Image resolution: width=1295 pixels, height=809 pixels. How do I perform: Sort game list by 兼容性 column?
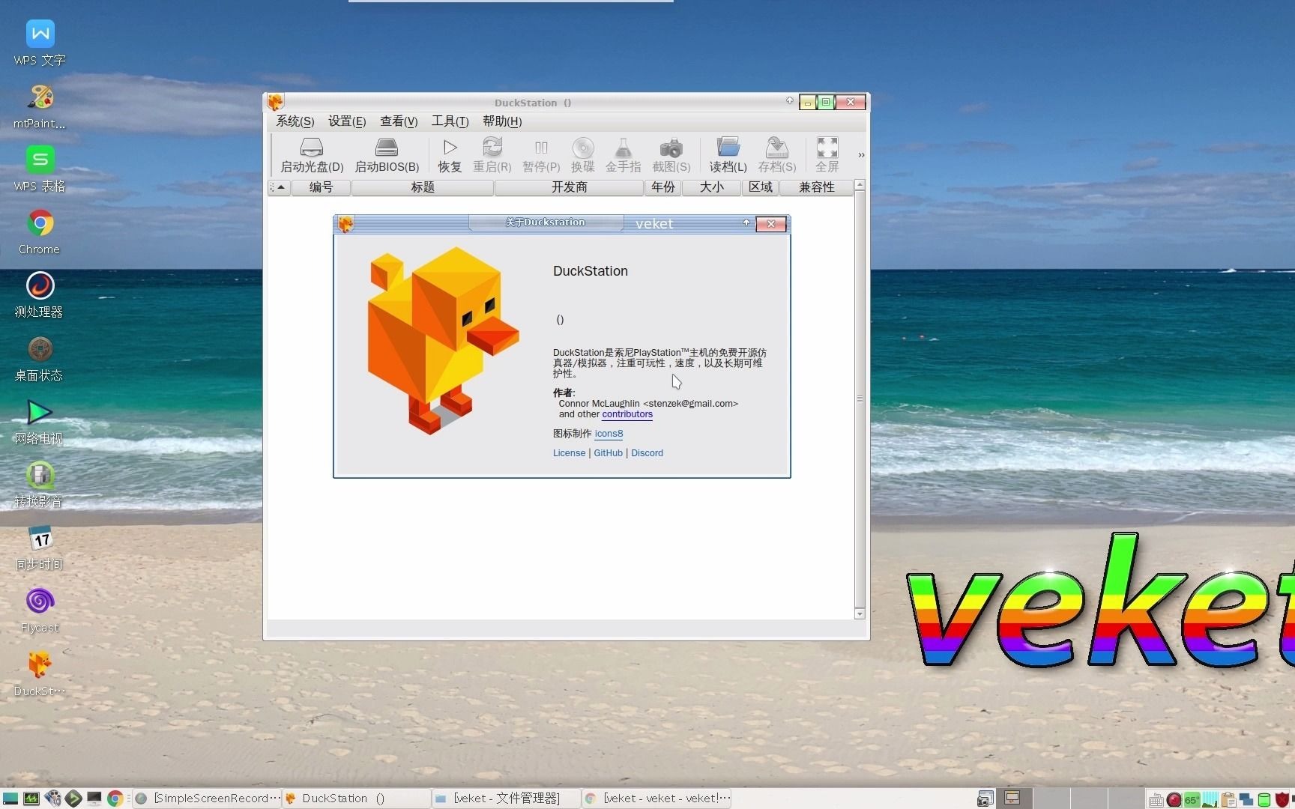tap(816, 187)
